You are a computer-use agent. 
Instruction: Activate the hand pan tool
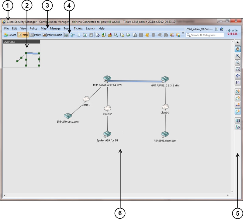coord(237,49)
